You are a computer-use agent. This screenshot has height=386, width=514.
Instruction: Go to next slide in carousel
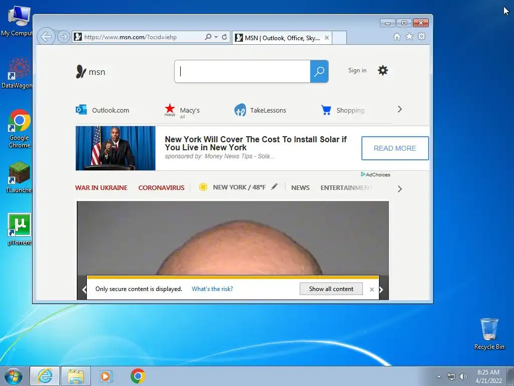pyautogui.click(x=381, y=289)
